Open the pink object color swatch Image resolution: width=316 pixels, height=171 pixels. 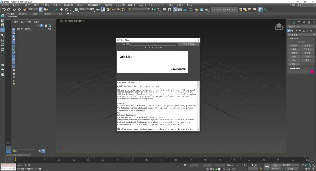(x=312, y=72)
